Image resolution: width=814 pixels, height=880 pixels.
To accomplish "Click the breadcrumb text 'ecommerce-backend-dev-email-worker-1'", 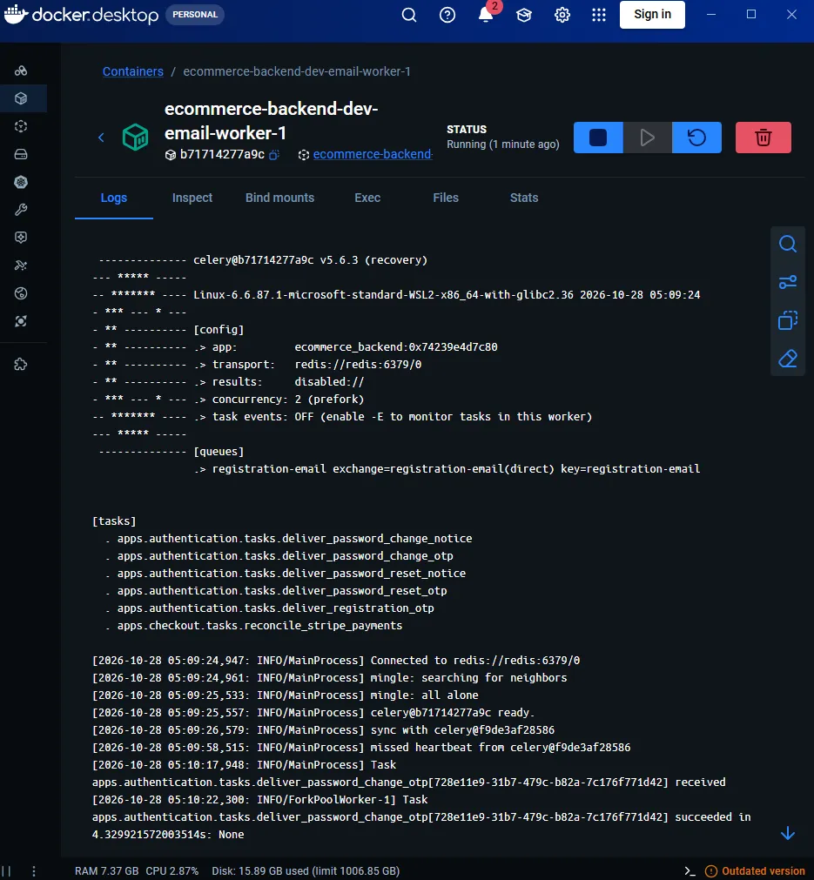I will point(296,71).
